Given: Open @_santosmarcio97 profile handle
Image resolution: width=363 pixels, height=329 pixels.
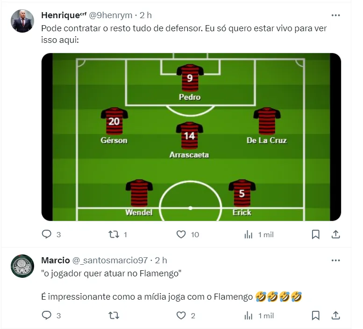Looking at the screenshot, I should click(110, 260).
